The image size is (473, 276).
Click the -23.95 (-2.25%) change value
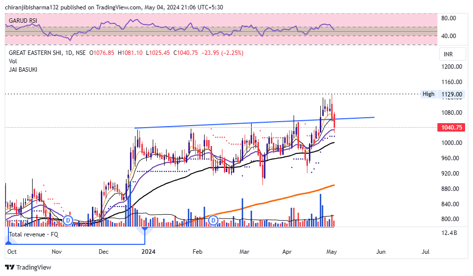222,53
